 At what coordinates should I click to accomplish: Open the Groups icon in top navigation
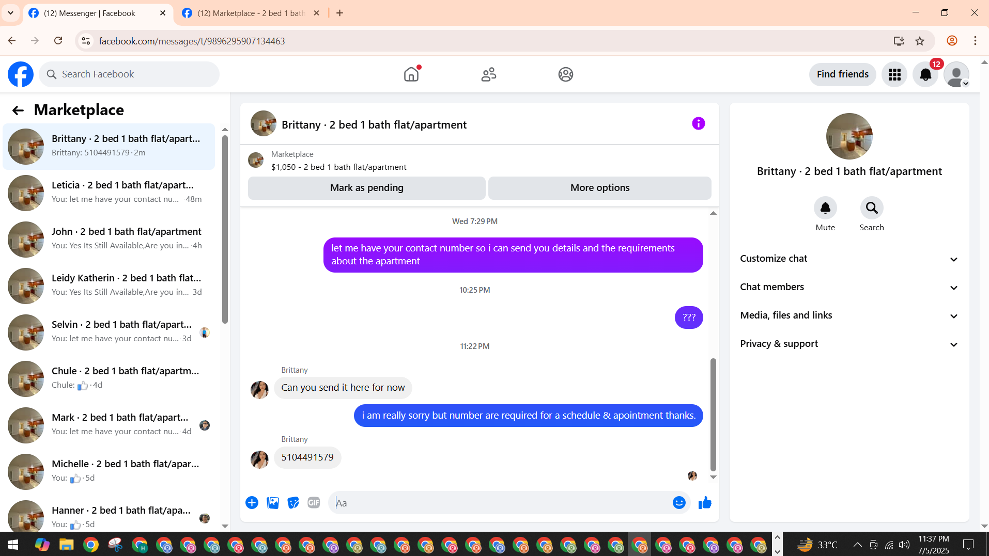click(x=566, y=74)
